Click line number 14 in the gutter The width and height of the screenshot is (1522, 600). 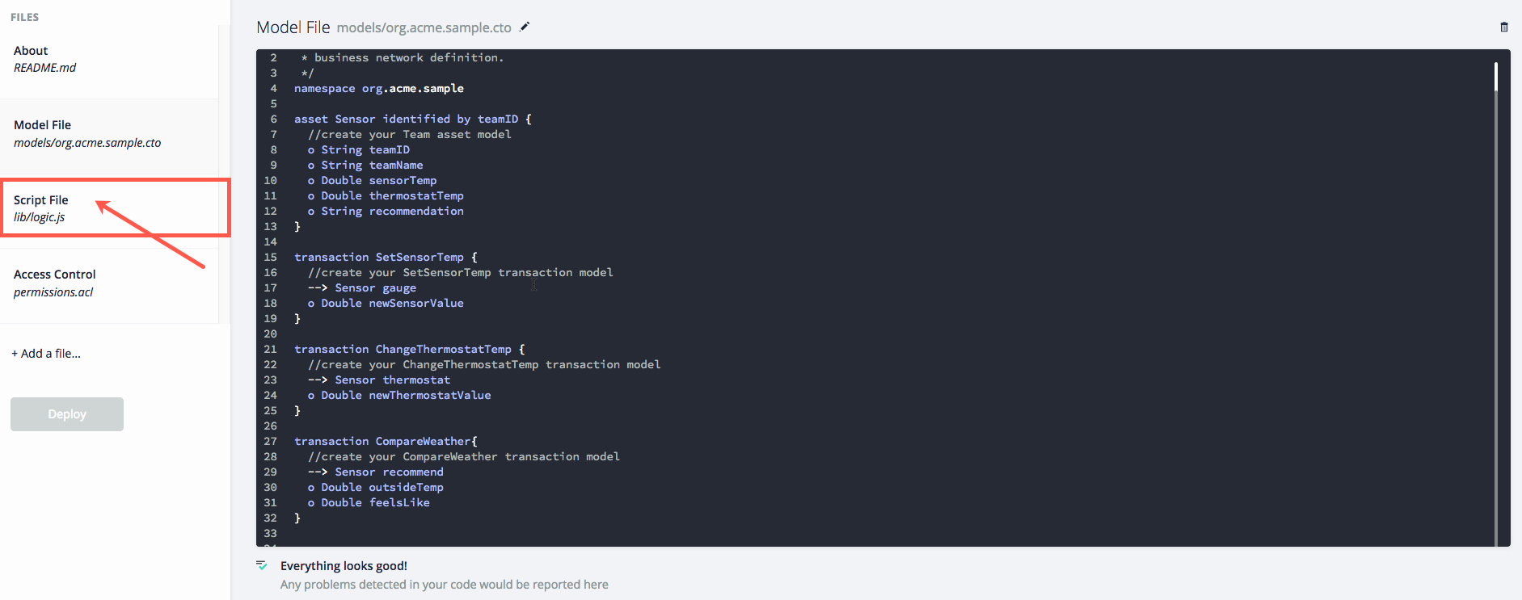click(270, 241)
